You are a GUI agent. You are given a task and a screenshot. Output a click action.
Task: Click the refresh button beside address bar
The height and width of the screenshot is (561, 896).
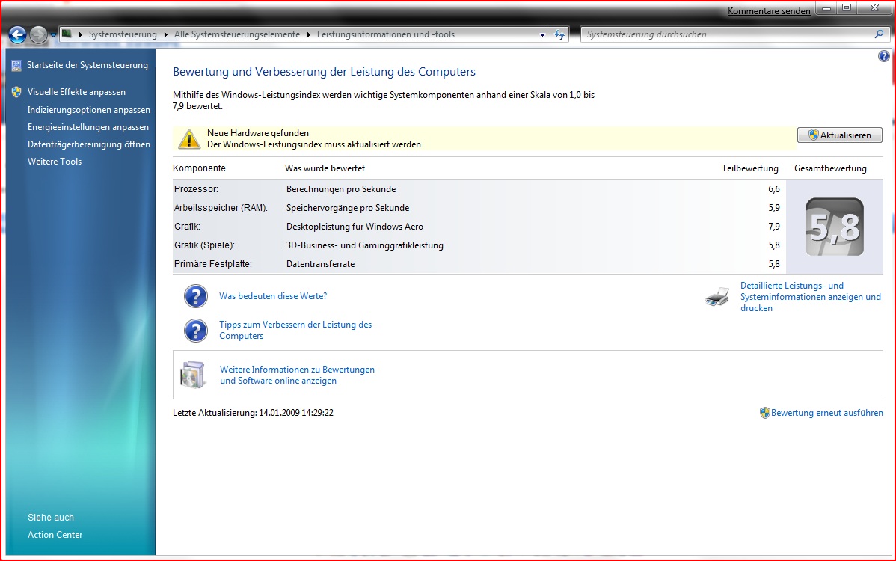(x=559, y=35)
